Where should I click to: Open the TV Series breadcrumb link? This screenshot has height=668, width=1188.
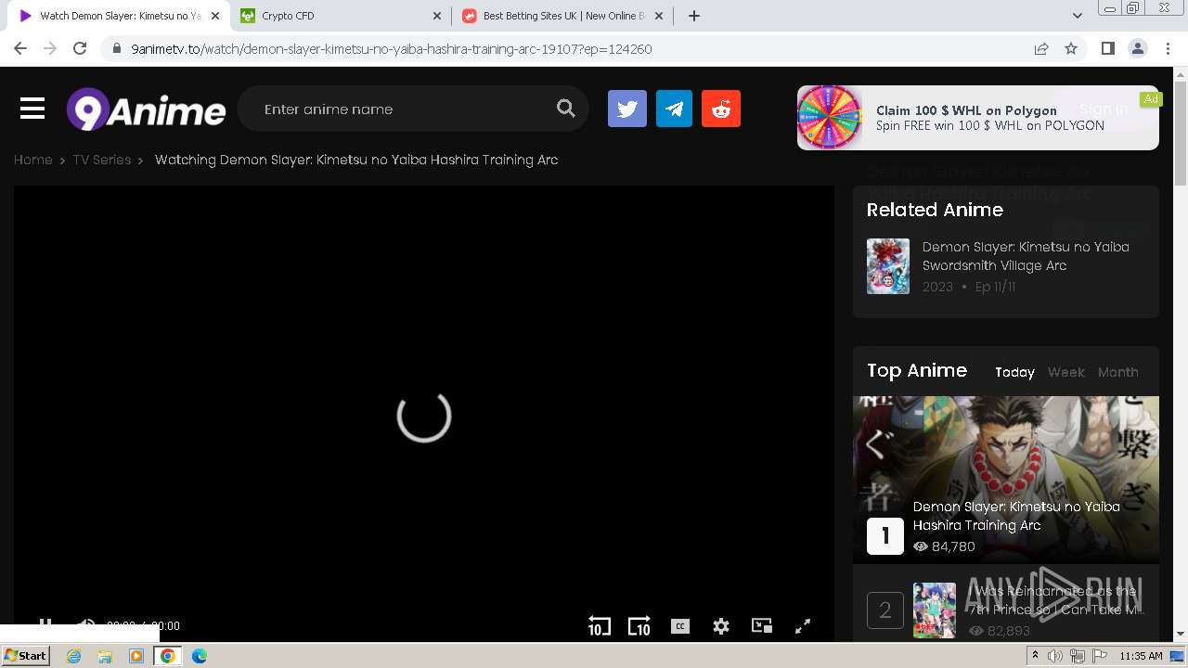pos(102,160)
